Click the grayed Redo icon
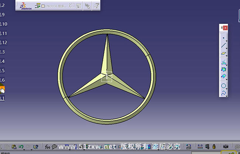Screen dimensions: 240x154 click(x=28, y=147)
